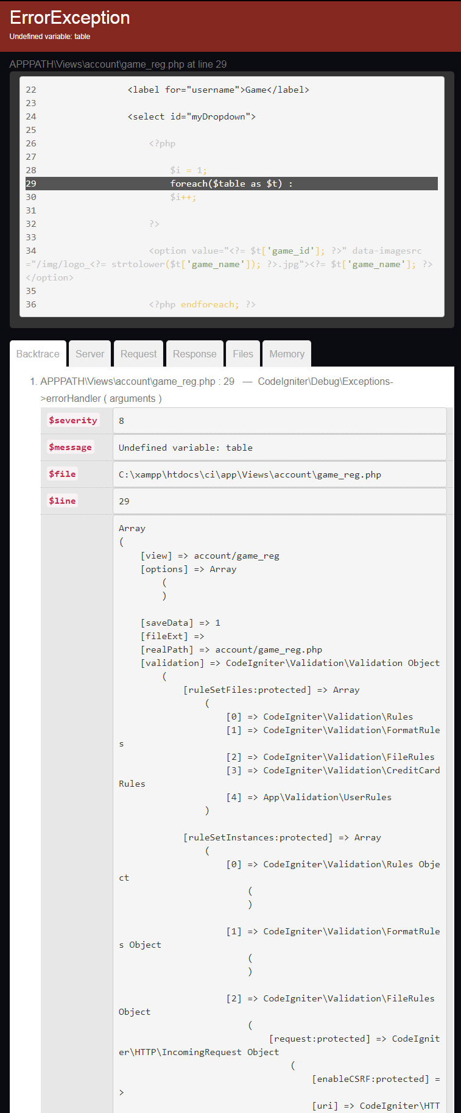Click '[options] => Array' entry
This screenshot has width=461, height=1113.
[x=188, y=569]
